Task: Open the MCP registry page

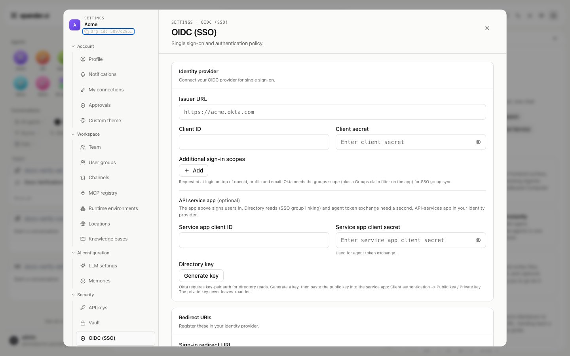Action: (116, 193)
